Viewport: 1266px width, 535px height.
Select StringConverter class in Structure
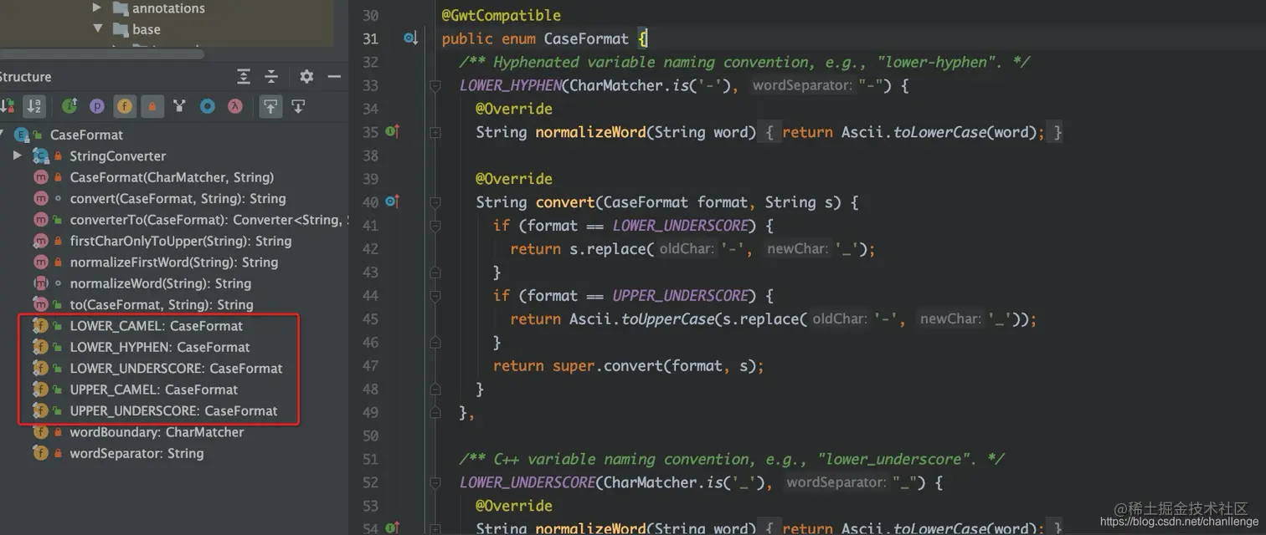coord(117,156)
